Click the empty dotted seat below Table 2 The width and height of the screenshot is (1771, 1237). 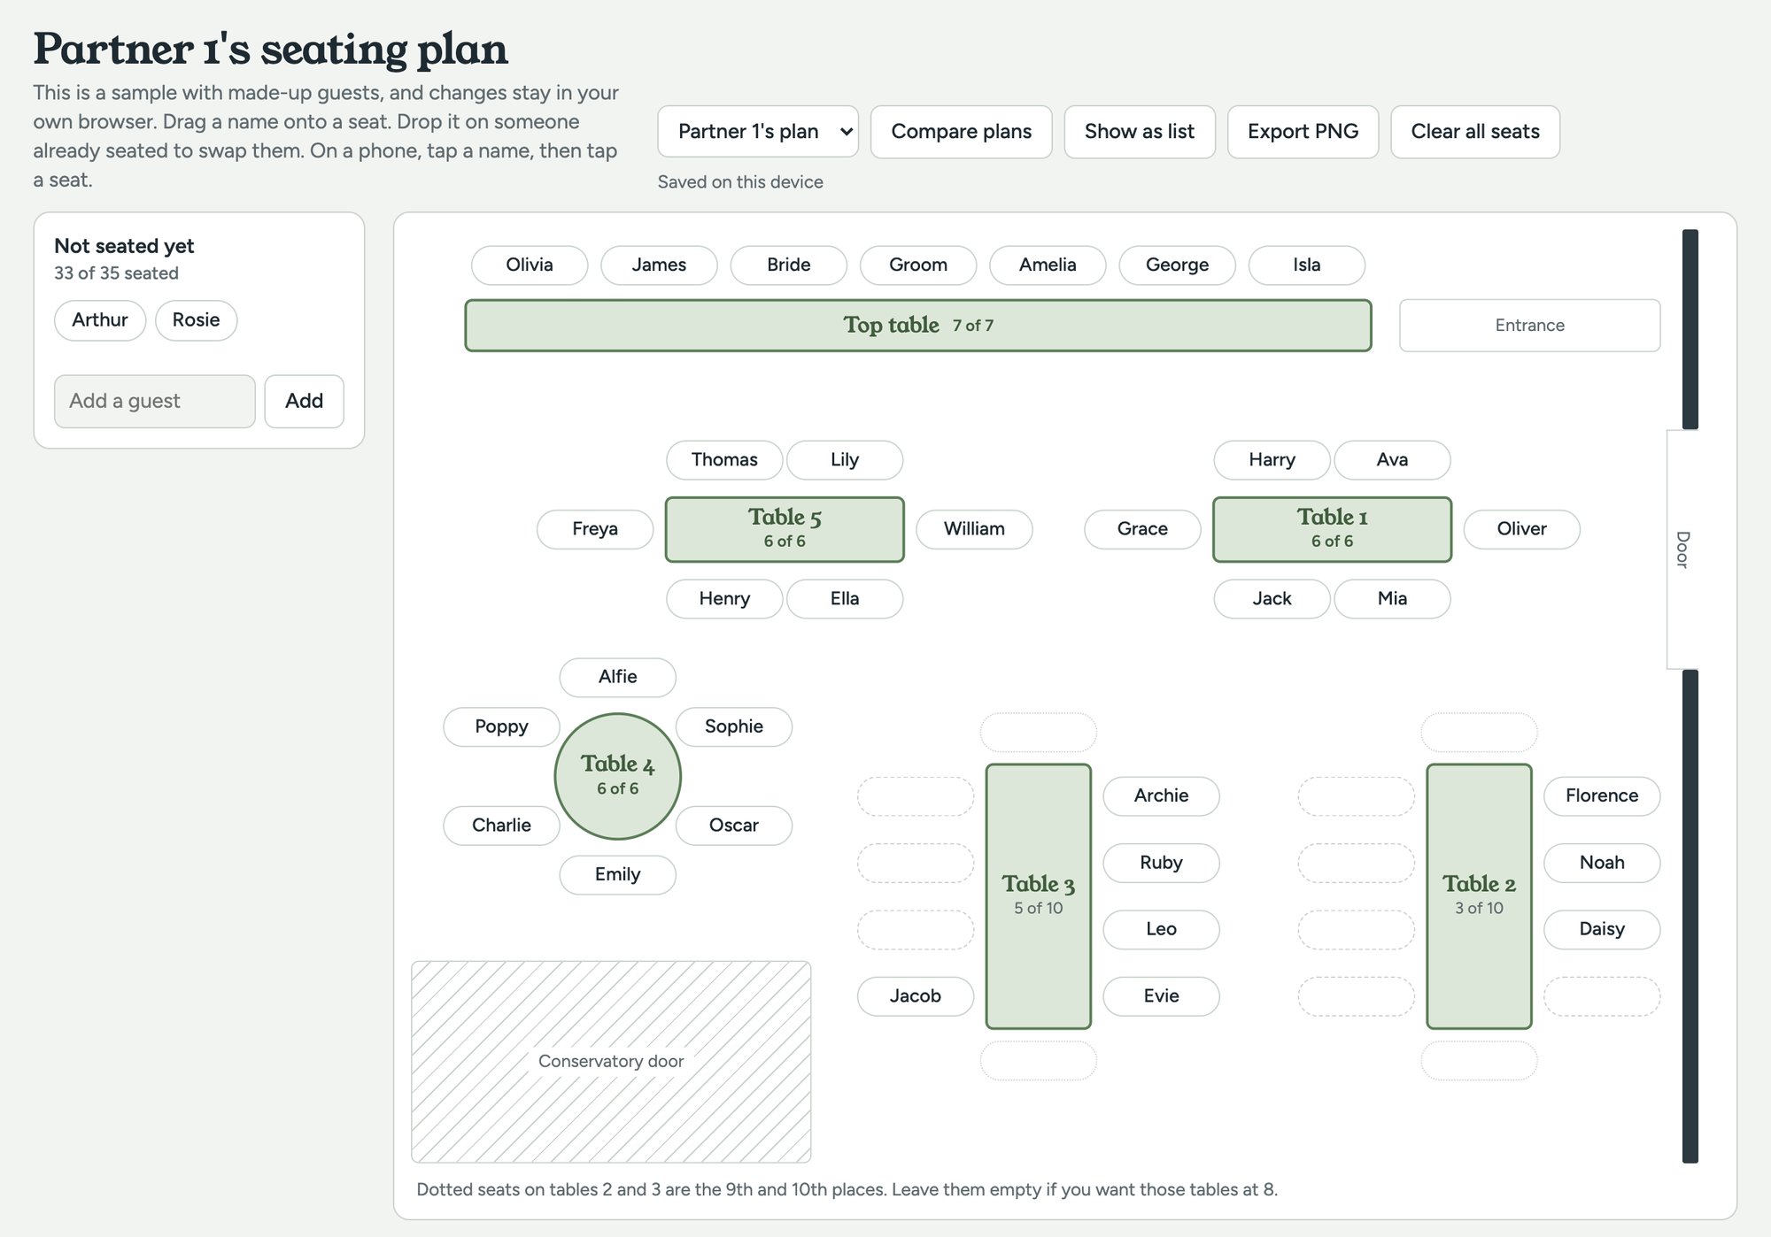(x=1479, y=1060)
